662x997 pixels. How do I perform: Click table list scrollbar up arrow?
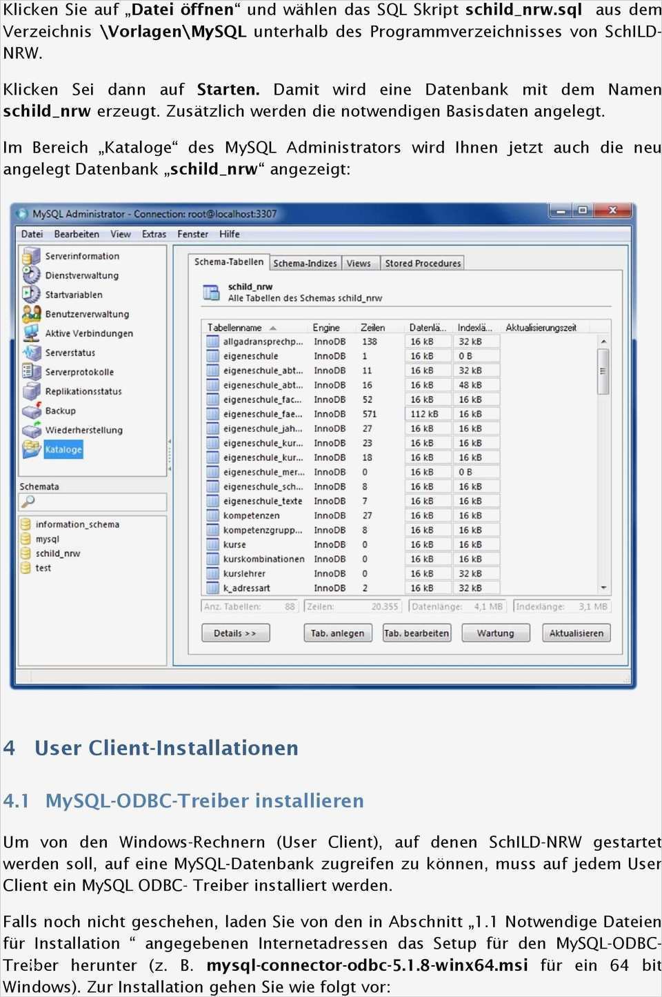tap(603, 342)
